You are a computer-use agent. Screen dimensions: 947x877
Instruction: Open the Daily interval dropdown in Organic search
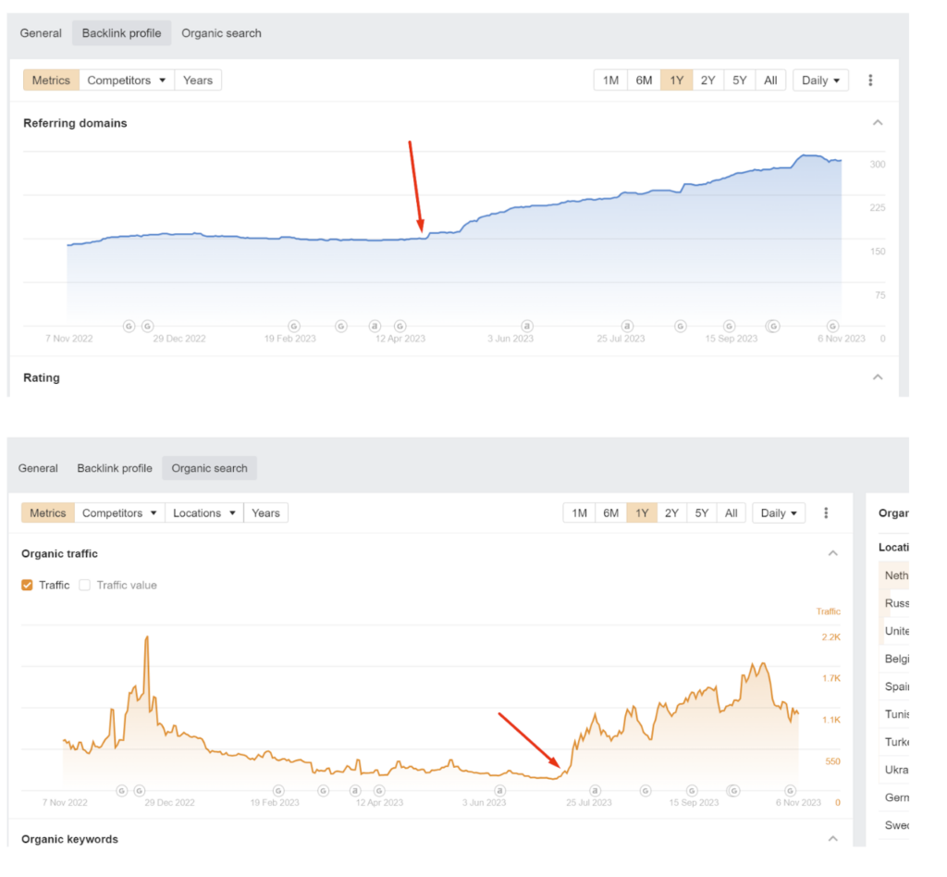point(779,513)
